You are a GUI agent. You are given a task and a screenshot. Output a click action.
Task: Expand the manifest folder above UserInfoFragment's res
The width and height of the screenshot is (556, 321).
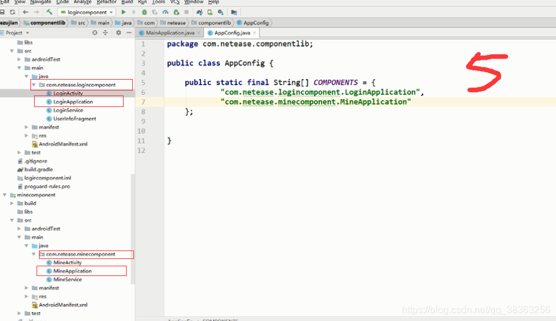tap(26, 127)
